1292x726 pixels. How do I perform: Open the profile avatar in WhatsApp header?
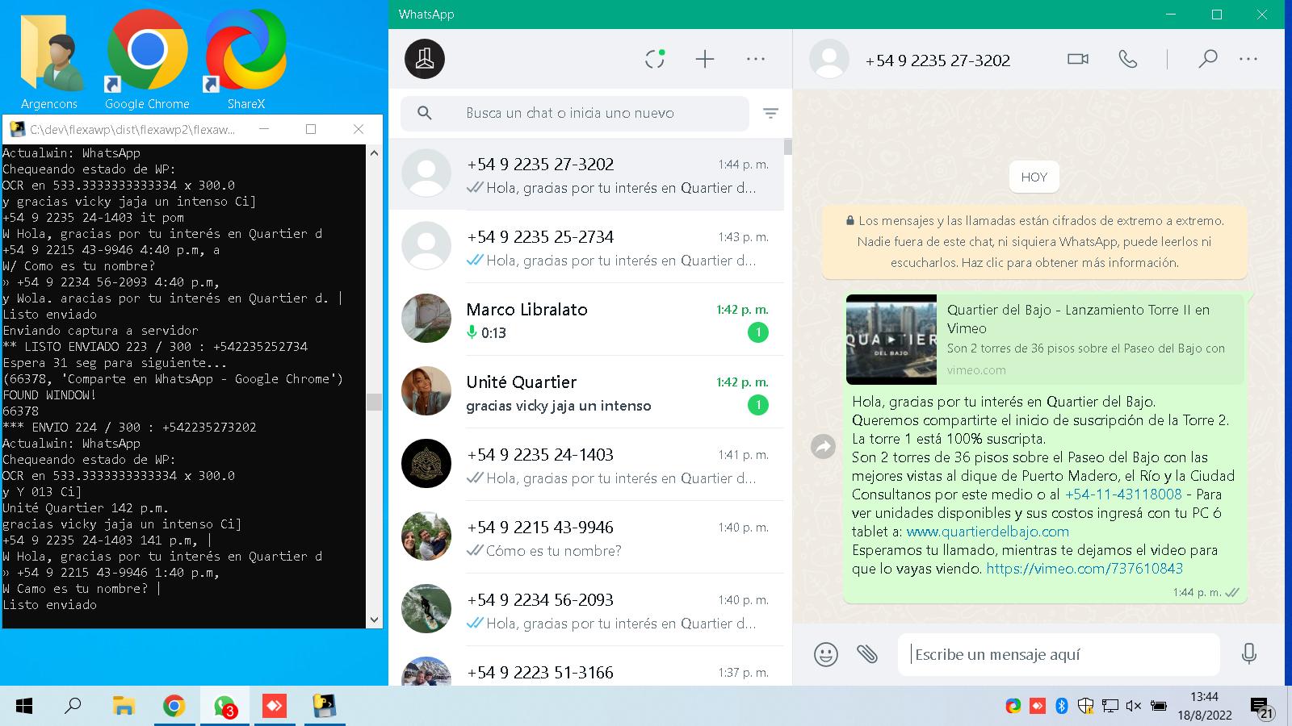425,59
